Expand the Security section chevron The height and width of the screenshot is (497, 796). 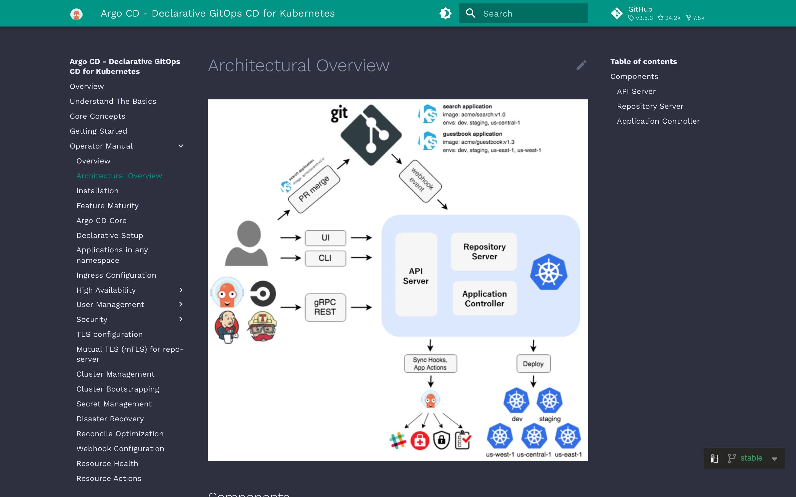pyautogui.click(x=180, y=319)
